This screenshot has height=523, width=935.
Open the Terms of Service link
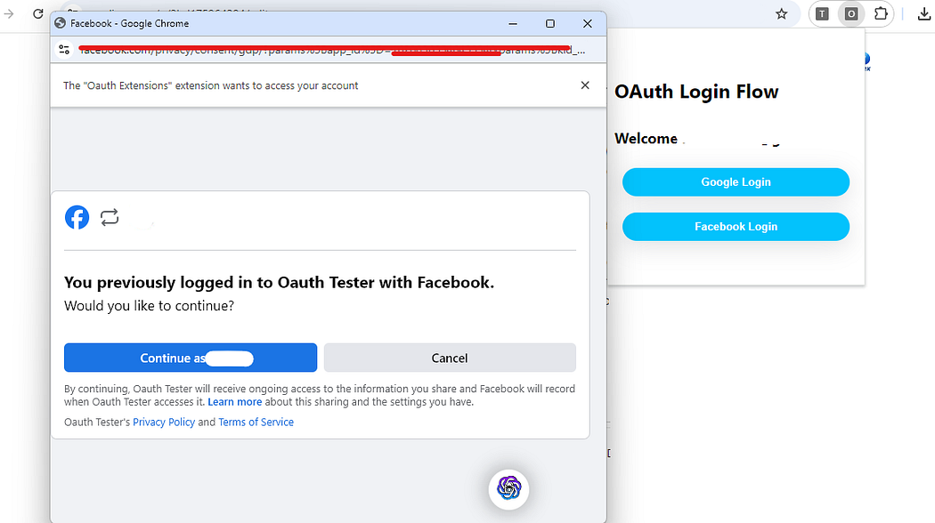point(256,422)
